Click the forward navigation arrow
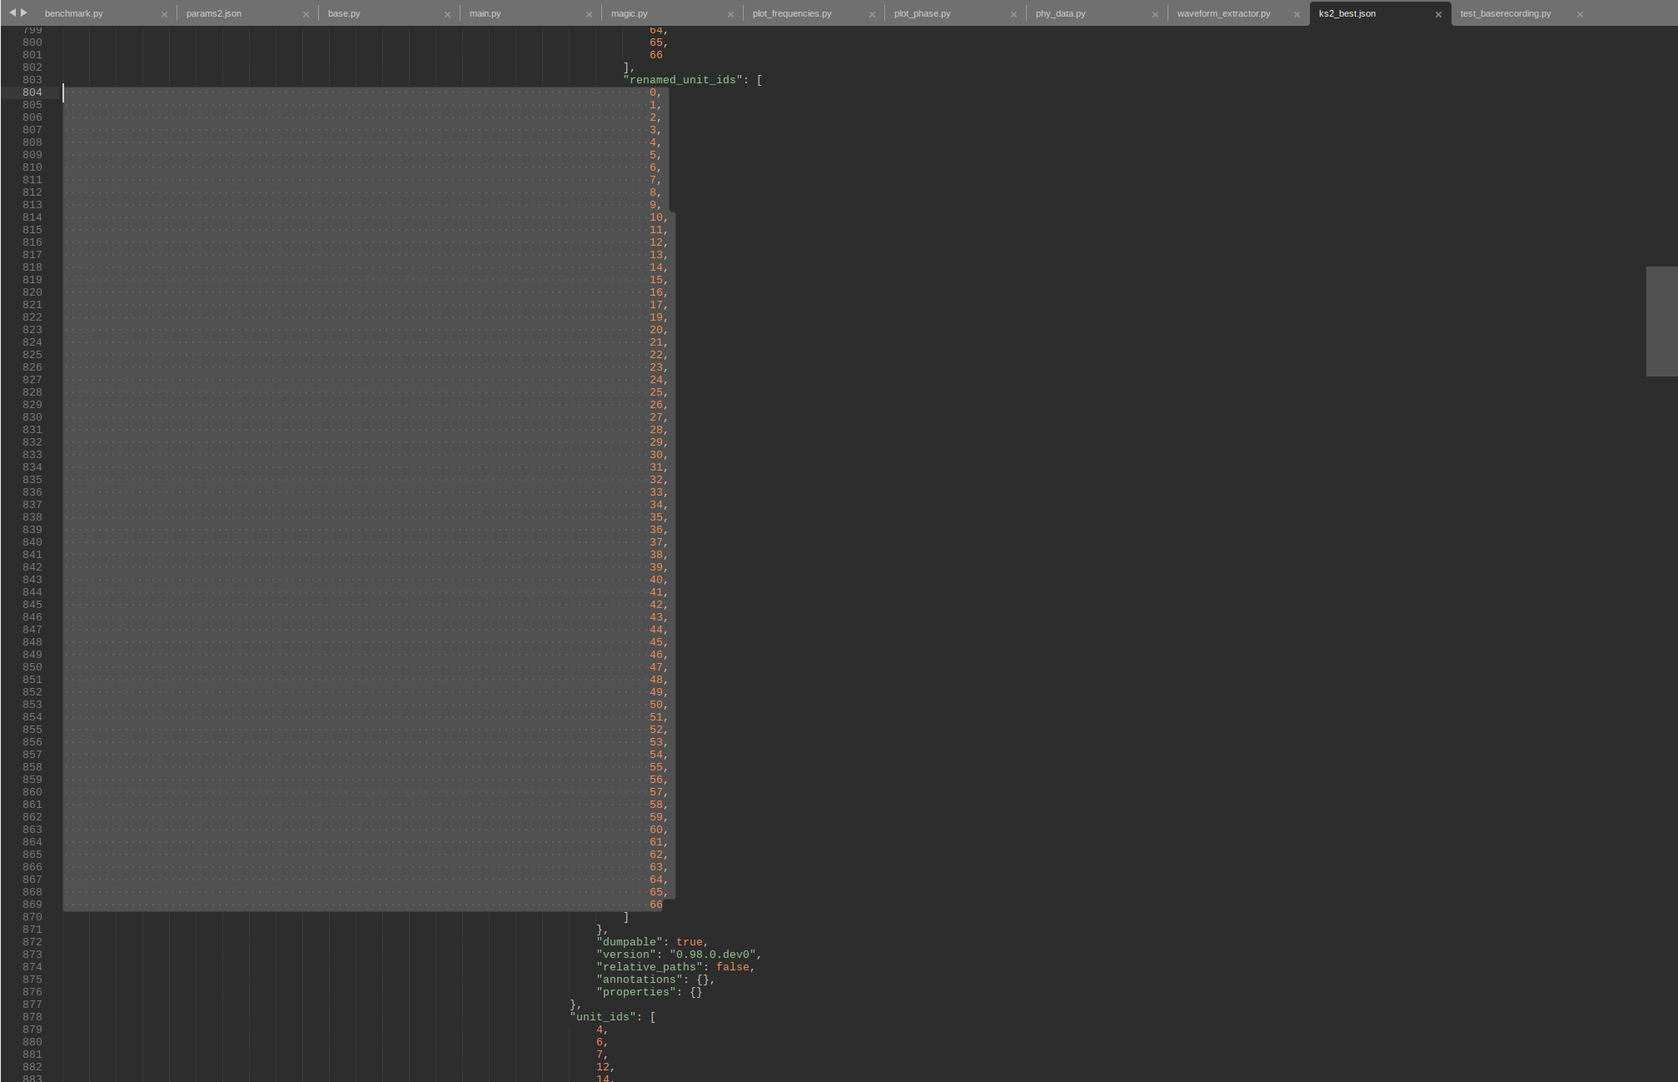Screen dimensions: 1678x1082 tap(22, 12)
